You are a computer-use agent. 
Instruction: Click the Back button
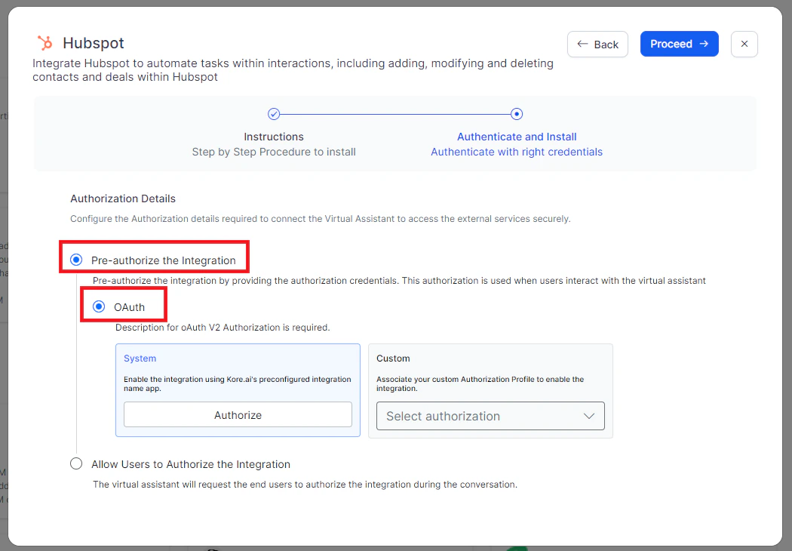click(x=597, y=44)
